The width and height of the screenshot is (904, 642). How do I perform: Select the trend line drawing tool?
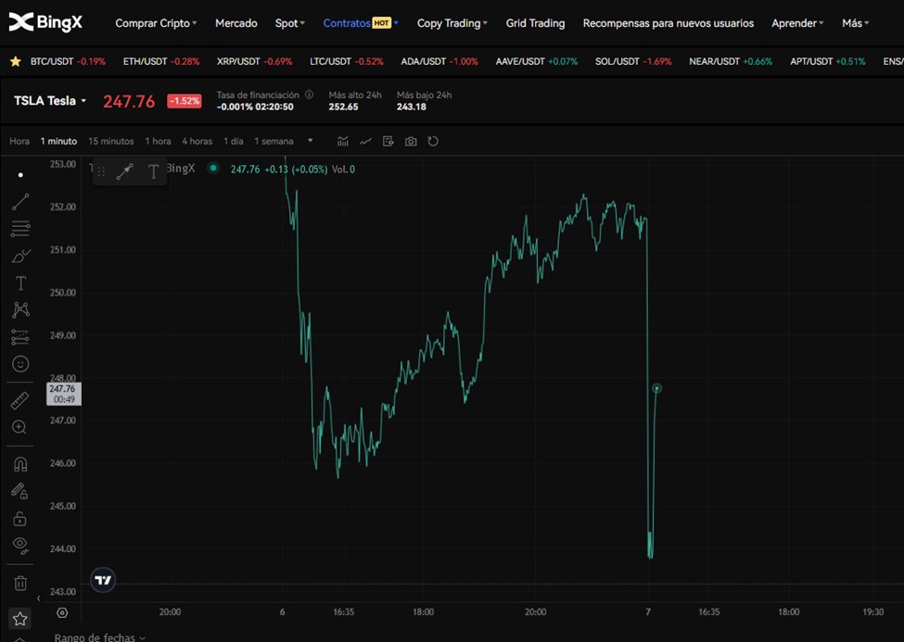coord(20,202)
